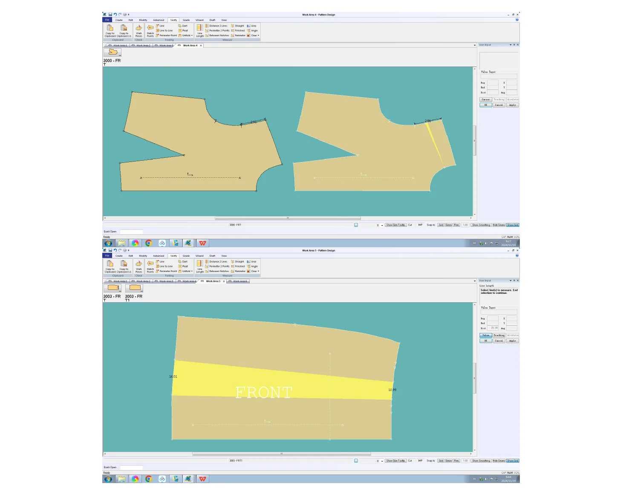Open size dropdown in upper window status bar

pos(382,225)
